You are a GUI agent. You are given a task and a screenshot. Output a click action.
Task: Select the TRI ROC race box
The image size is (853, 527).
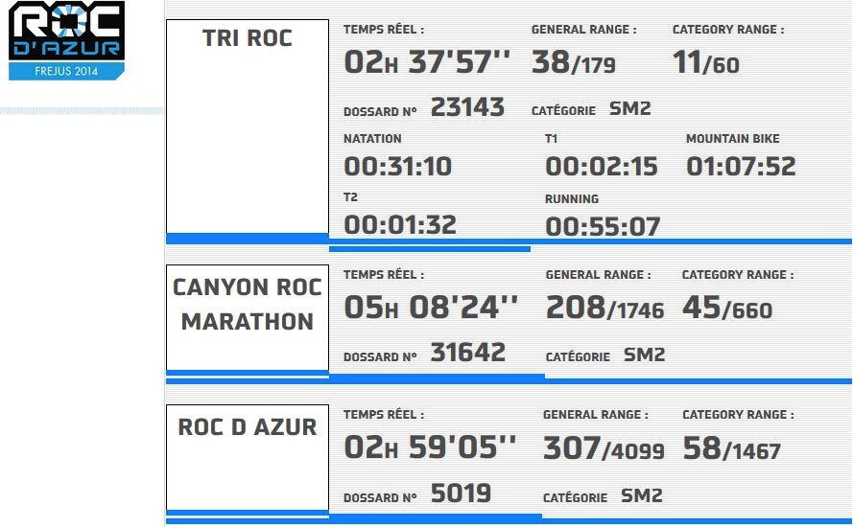pyautogui.click(x=248, y=126)
